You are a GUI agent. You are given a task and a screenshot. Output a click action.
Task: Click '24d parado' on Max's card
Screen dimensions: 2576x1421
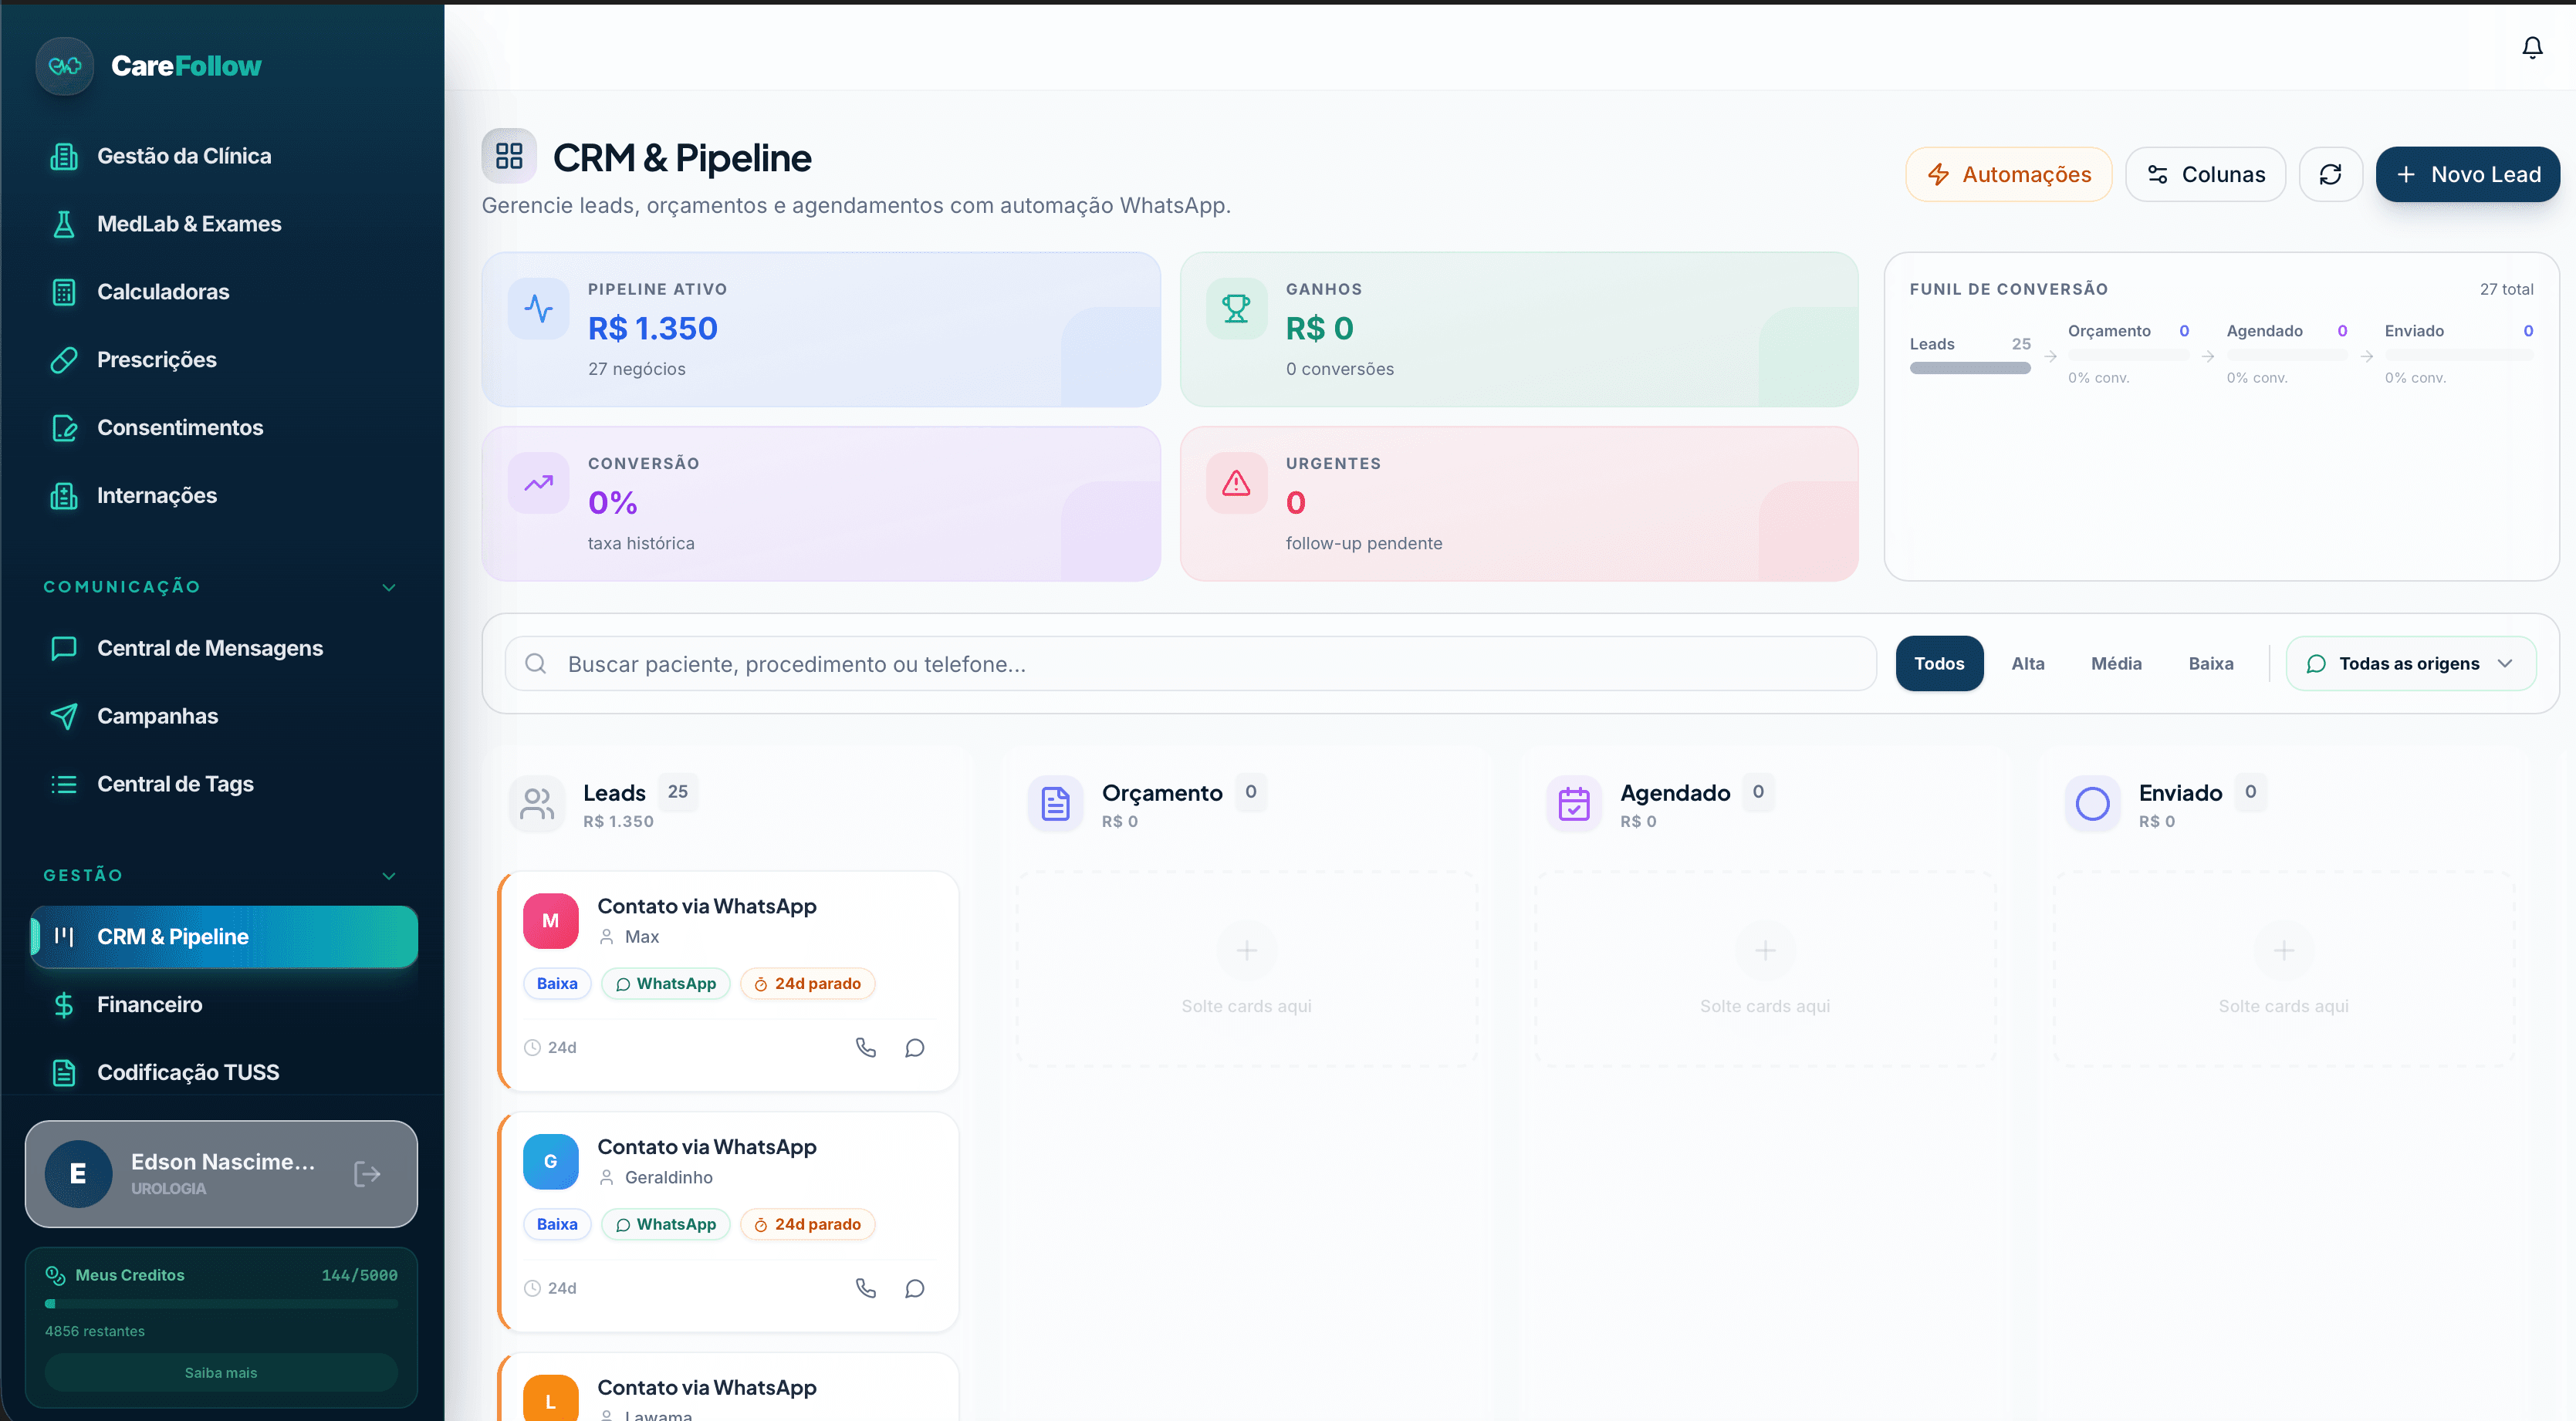point(807,984)
